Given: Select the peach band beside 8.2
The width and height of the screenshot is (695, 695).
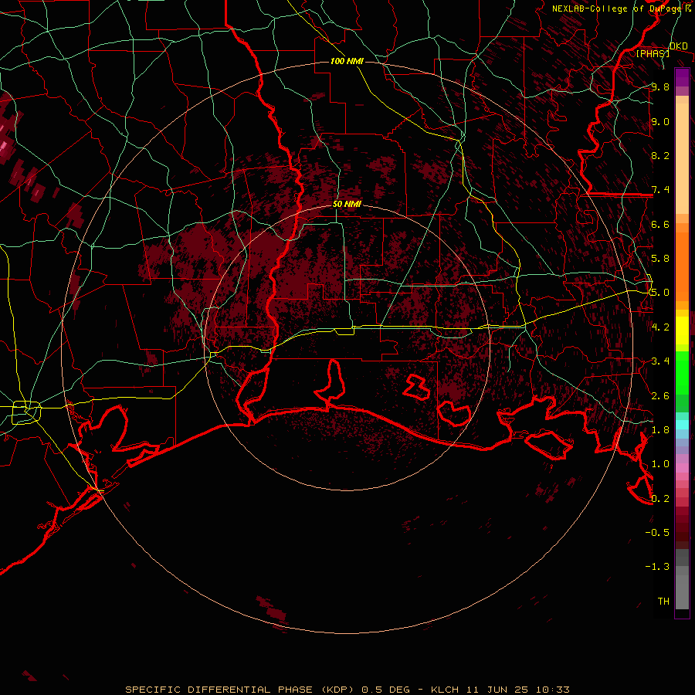Looking at the screenshot, I should click(682, 158).
